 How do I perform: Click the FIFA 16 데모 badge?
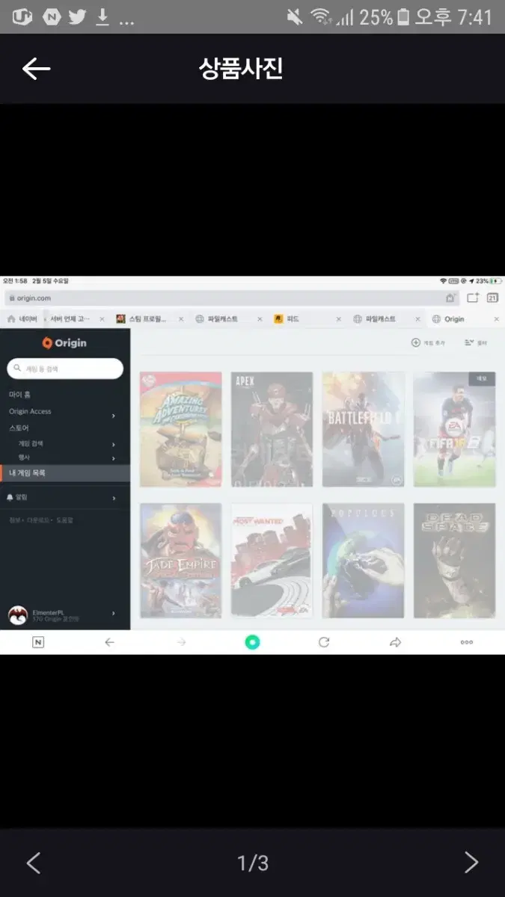click(482, 379)
